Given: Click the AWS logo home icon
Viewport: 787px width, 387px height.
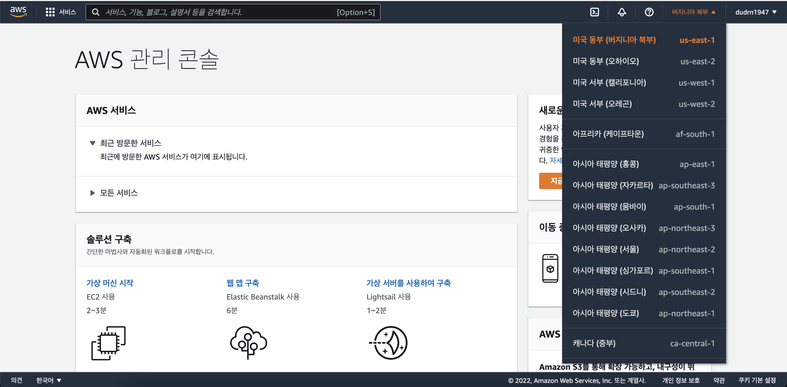Looking at the screenshot, I should click(x=18, y=11).
